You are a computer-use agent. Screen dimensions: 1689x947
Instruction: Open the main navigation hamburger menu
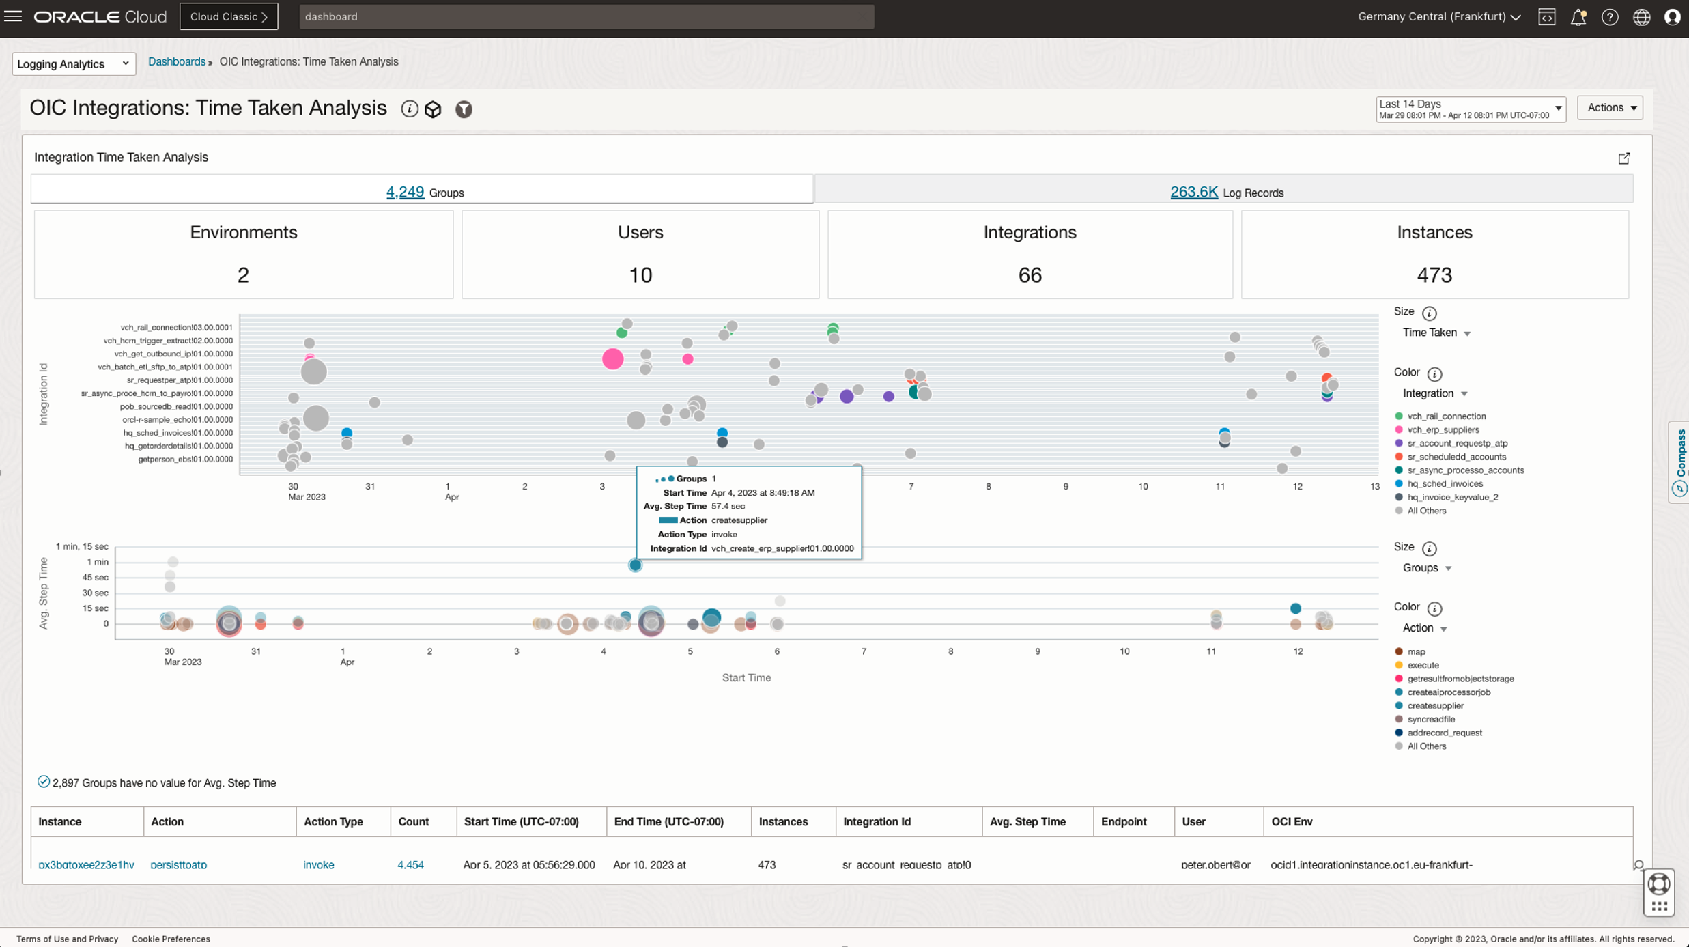[14, 16]
